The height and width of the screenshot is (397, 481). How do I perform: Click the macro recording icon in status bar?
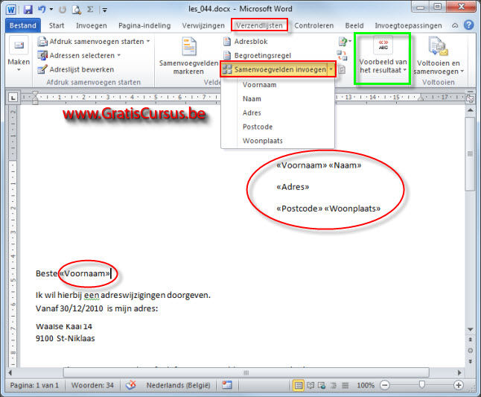227,385
